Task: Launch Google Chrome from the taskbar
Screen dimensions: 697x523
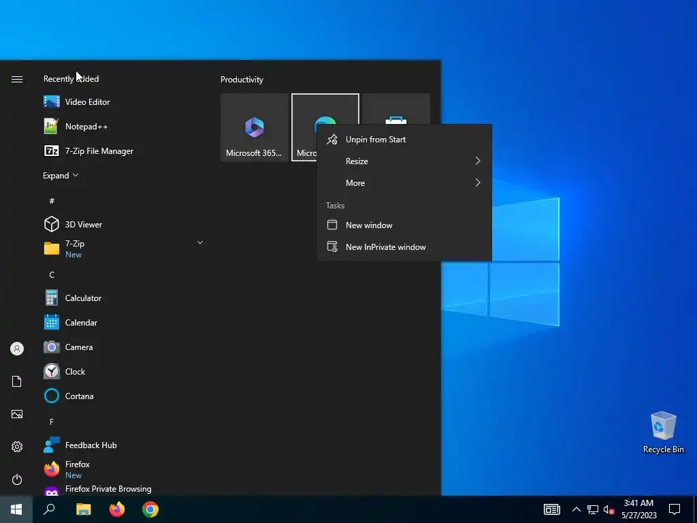Action: pyautogui.click(x=150, y=509)
